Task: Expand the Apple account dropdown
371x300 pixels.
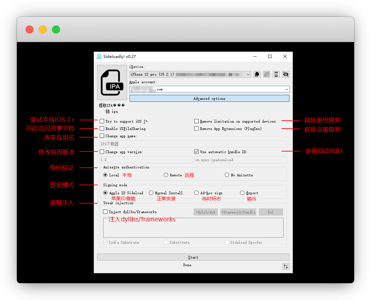Action: 286,89
